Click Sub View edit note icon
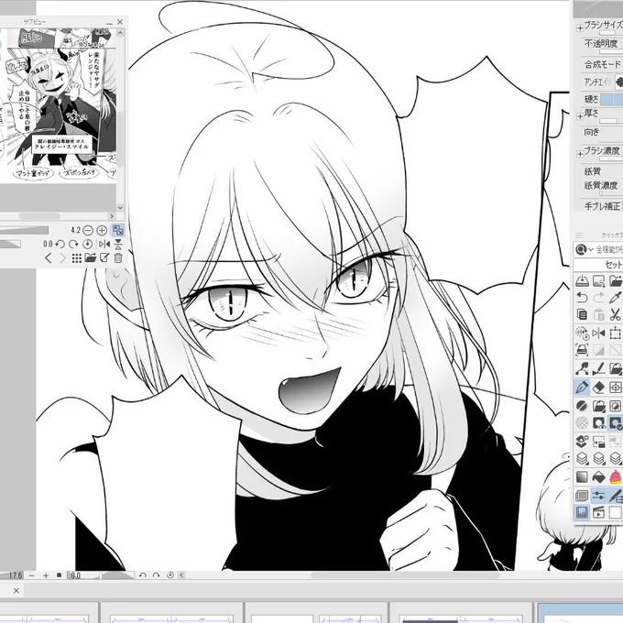623x623 pixels. tap(104, 258)
